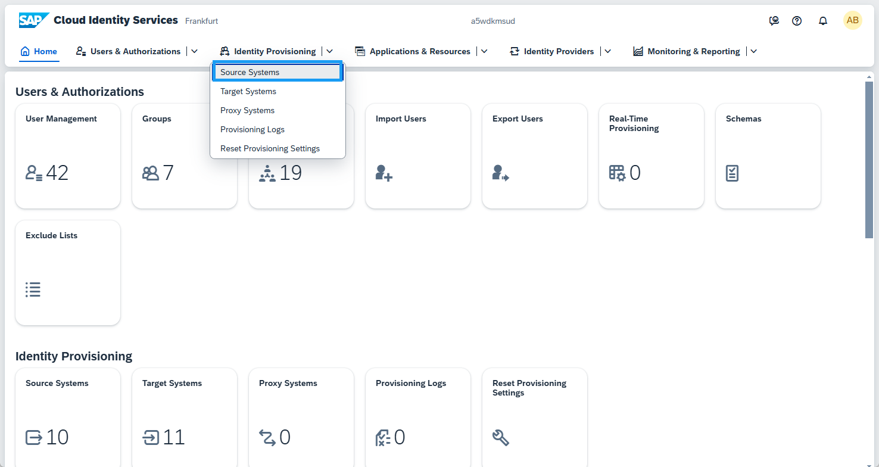Screen dimensions: 879x467
Task: Open the Applications & Resources tab label
Action: click(420, 51)
